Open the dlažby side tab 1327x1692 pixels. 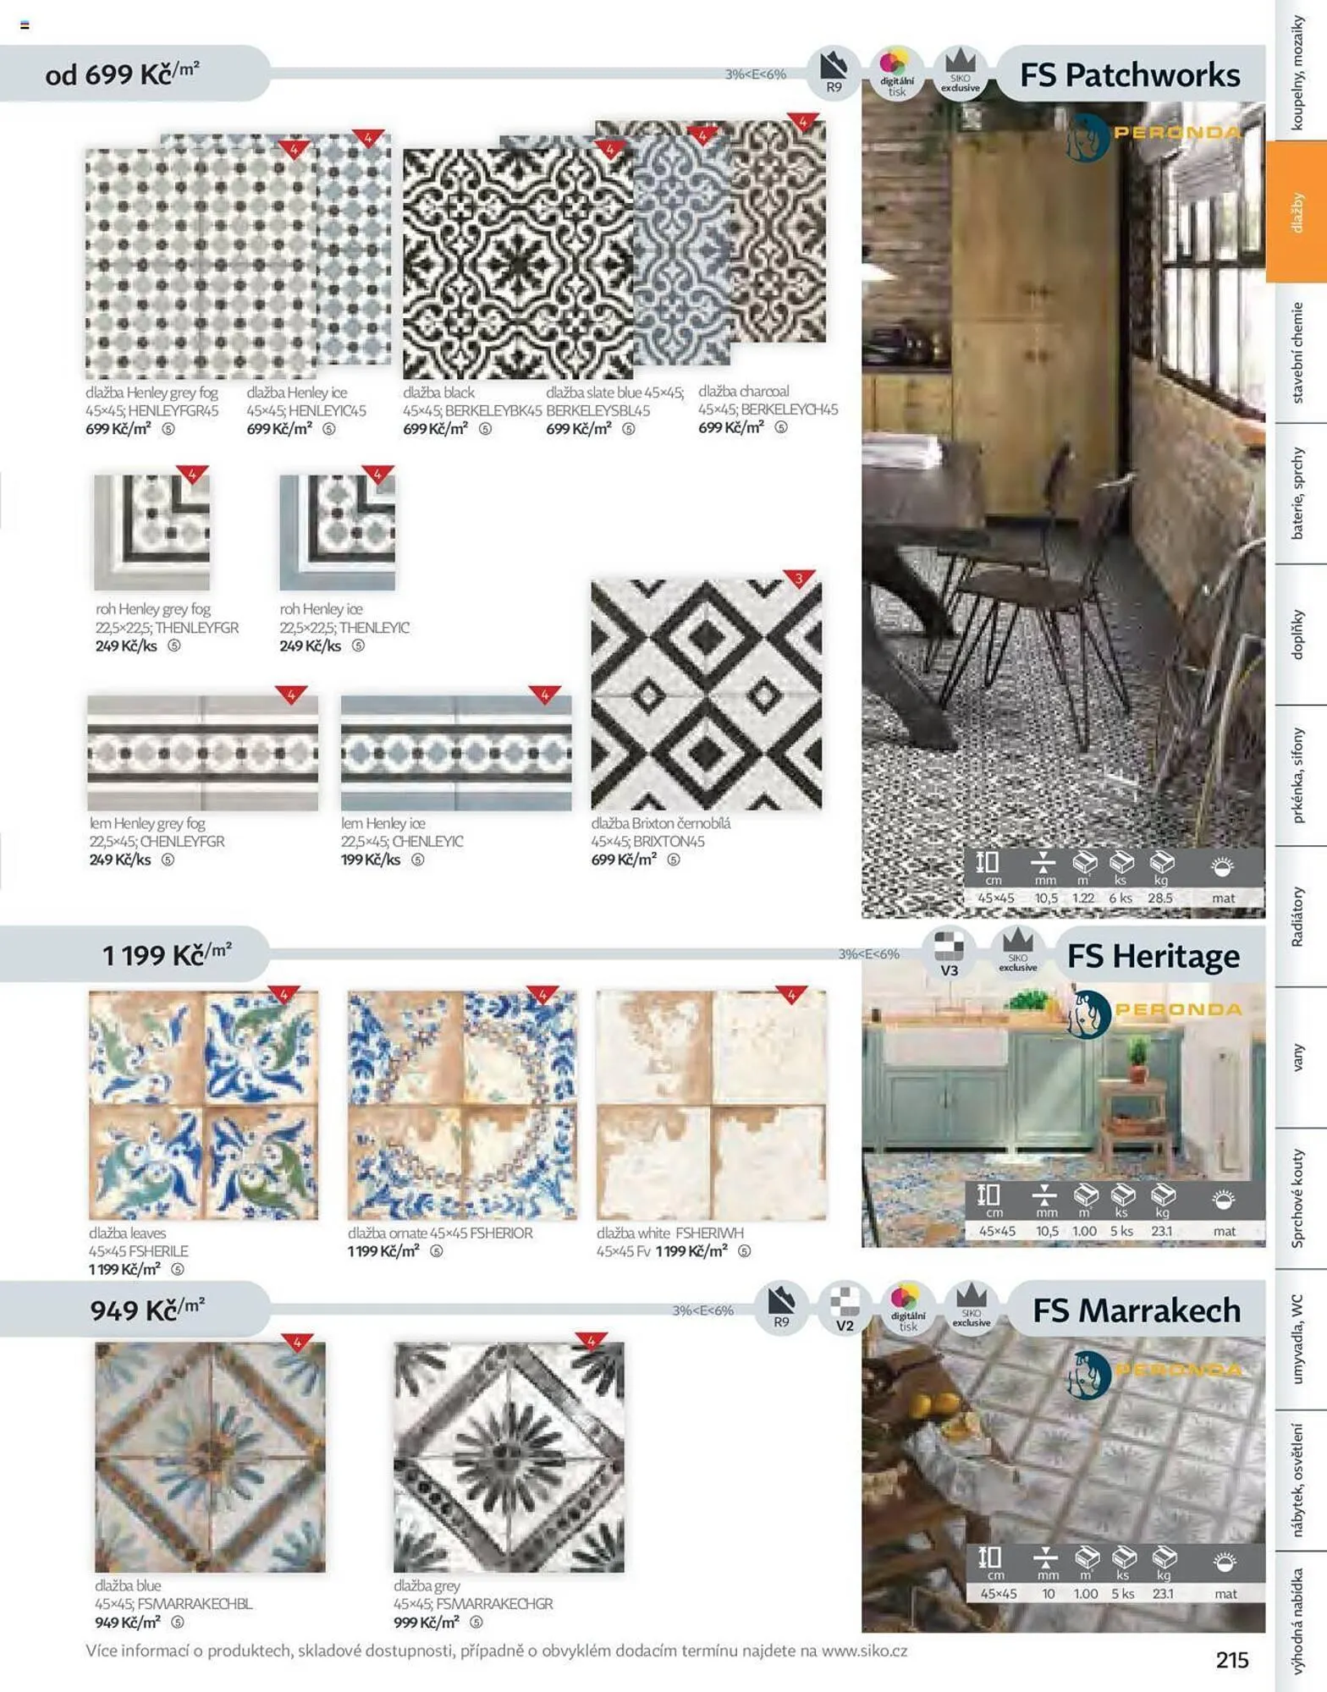coord(1296,211)
